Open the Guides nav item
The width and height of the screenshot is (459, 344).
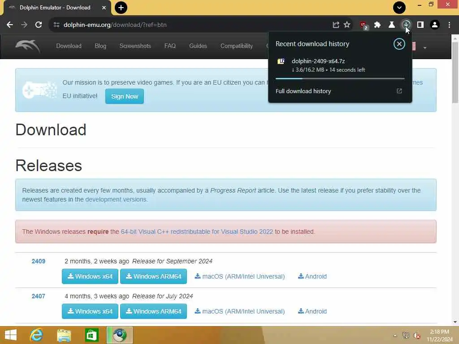click(x=198, y=46)
